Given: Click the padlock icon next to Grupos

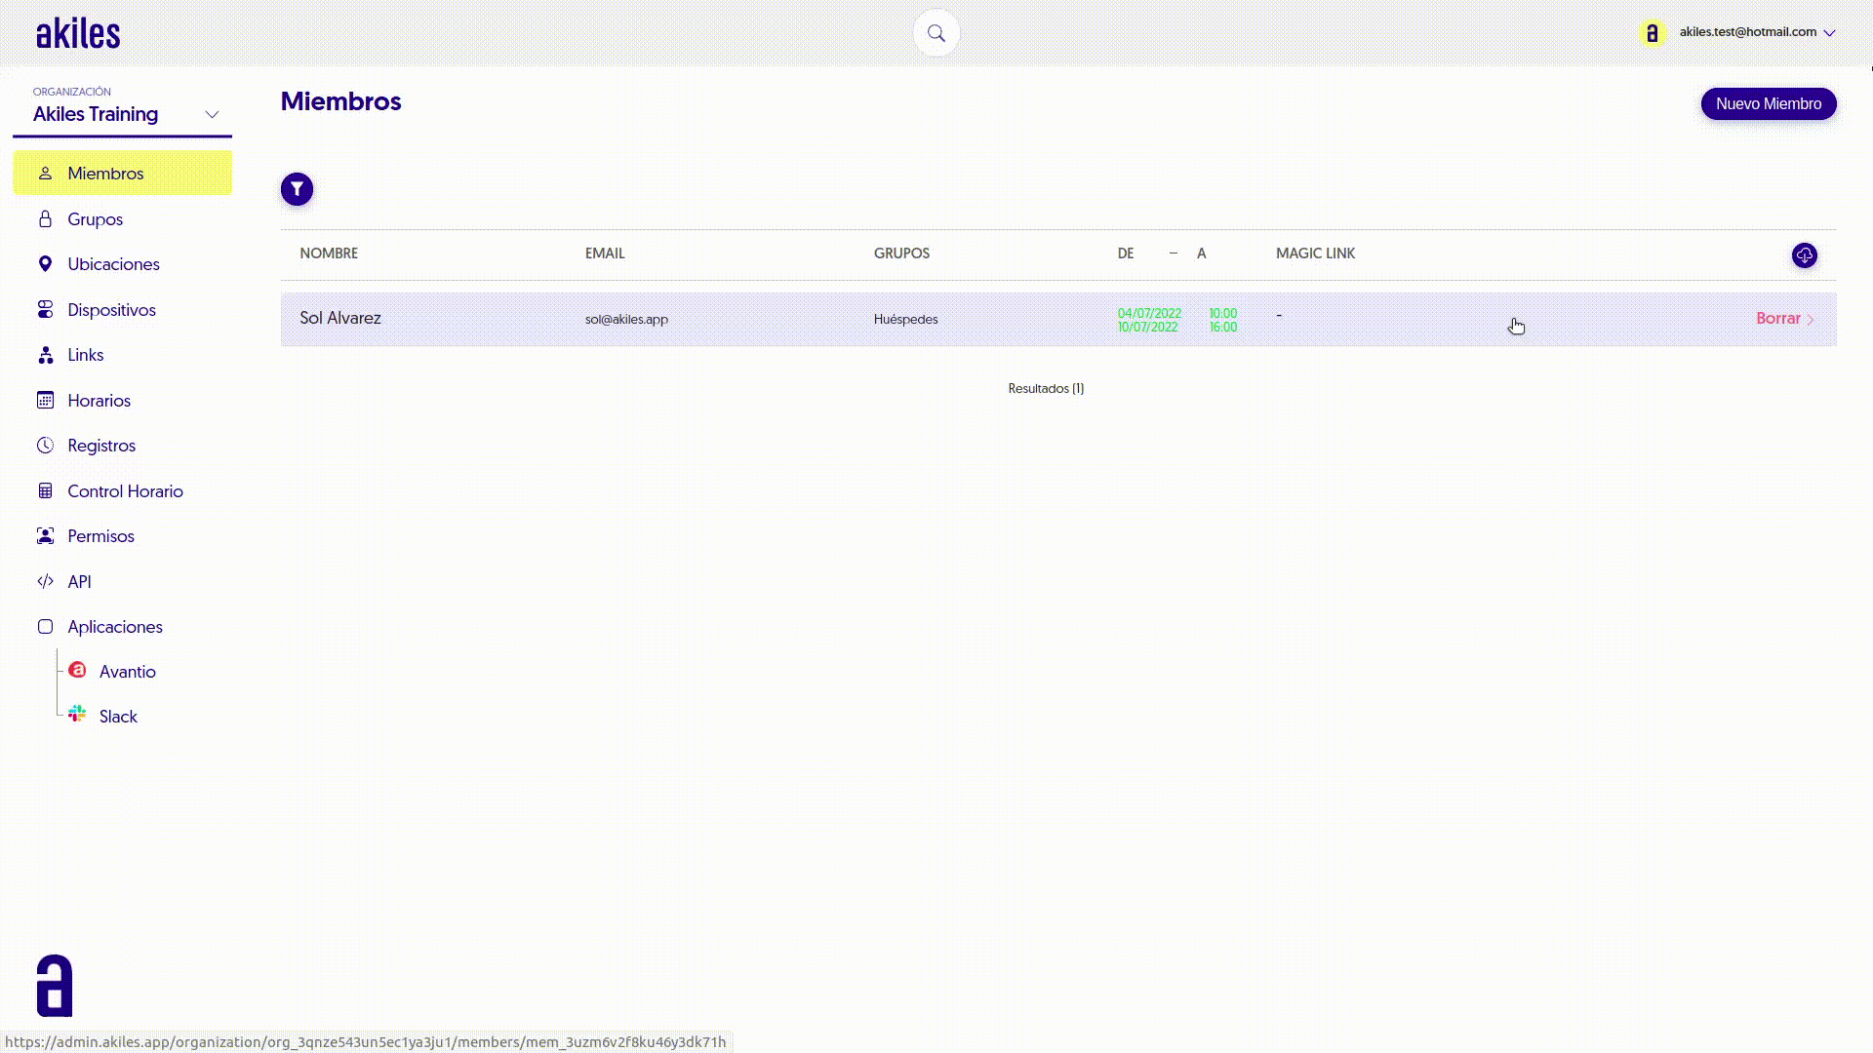Looking at the screenshot, I should 45,219.
